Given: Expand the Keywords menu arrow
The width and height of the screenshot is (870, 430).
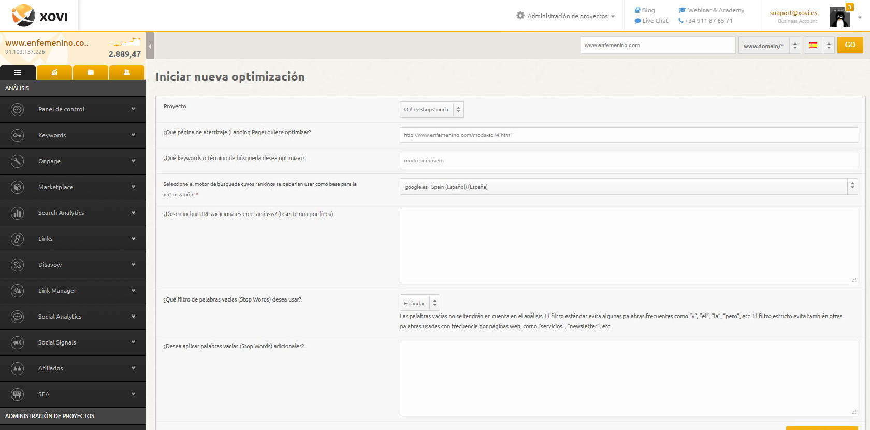Looking at the screenshot, I should pos(133,135).
